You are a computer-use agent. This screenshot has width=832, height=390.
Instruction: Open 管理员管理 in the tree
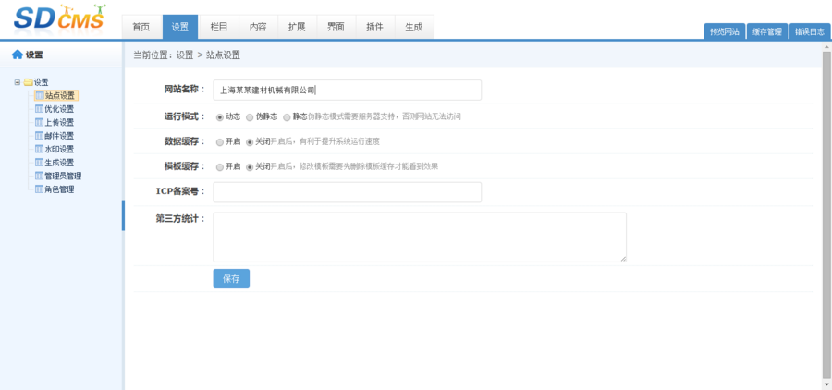click(63, 176)
